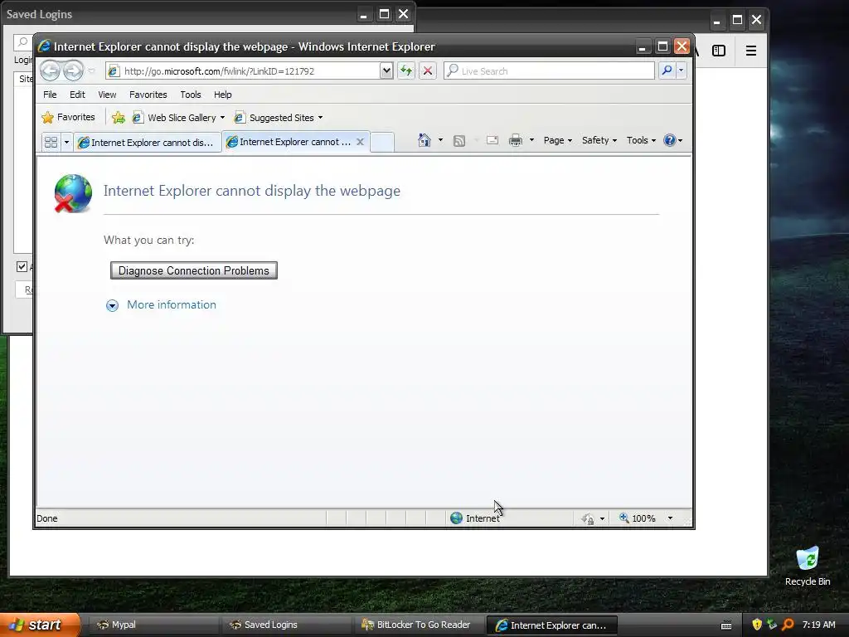Screen dimensions: 849x637
Task: Stop loading with the red X icon
Action: [x=428, y=71]
